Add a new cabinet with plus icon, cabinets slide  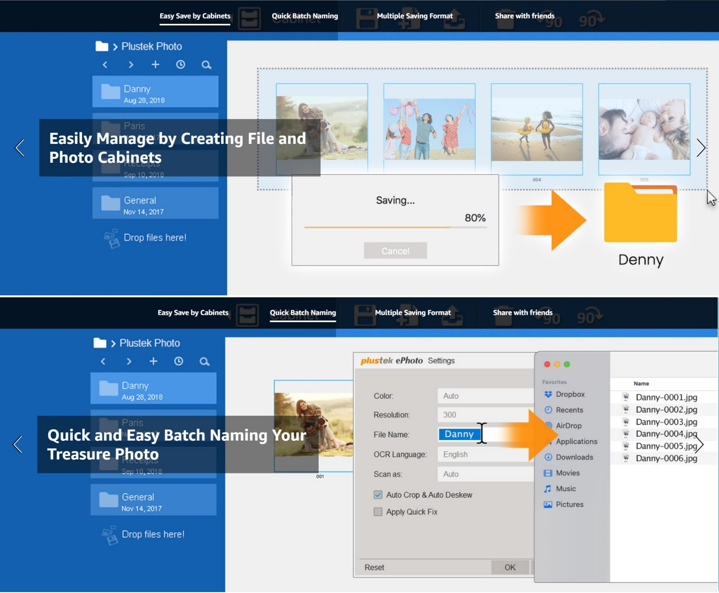(x=155, y=65)
